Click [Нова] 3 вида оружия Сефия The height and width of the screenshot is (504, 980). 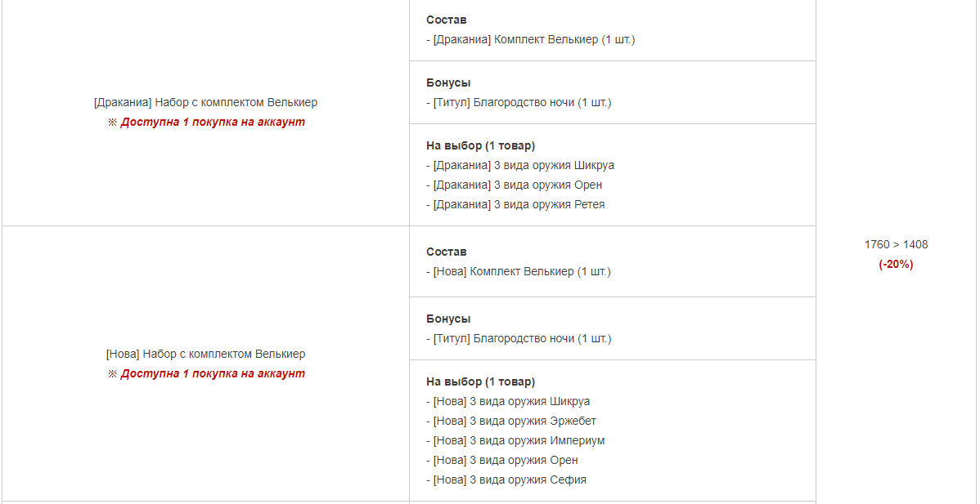(x=506, y=480)
